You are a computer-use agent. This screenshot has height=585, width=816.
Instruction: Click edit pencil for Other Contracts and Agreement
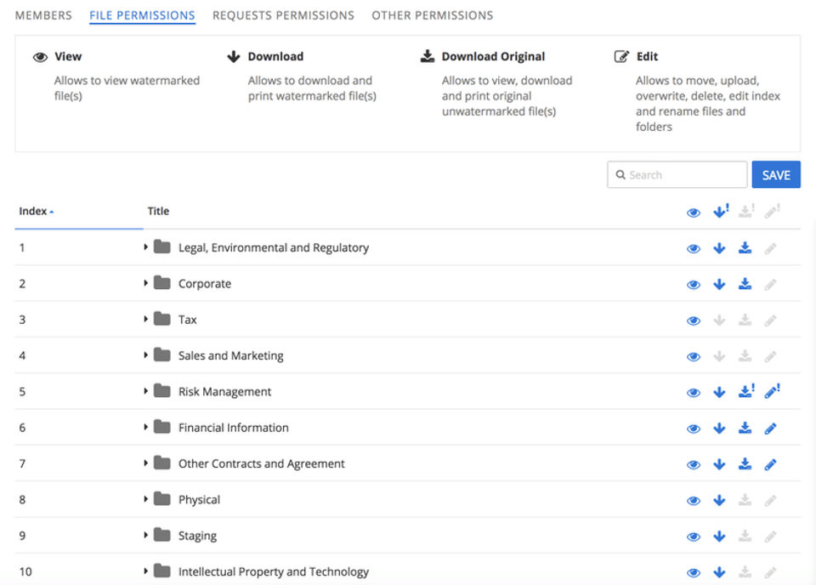click(771, 464)
